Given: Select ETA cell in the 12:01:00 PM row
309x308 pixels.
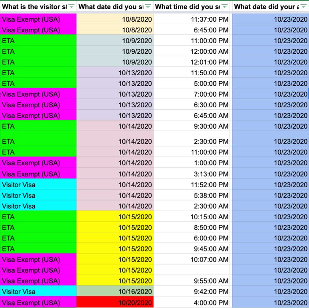Looking at the screenshot, I should pos(38,62).
